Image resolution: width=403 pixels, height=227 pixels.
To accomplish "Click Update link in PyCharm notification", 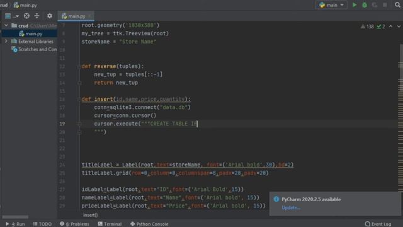I will 291,207.
